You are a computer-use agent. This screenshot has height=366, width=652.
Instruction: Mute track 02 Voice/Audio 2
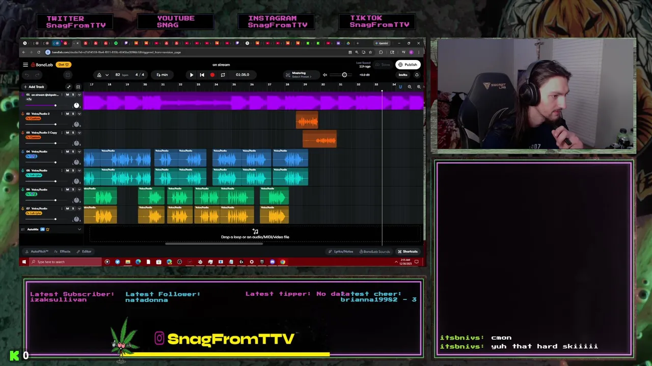coord(67,114)
